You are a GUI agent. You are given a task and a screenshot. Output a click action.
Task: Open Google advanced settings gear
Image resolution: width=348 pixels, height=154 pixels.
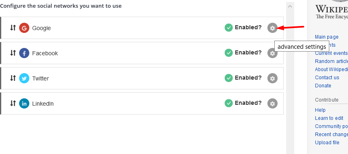(x=272, y=28)
